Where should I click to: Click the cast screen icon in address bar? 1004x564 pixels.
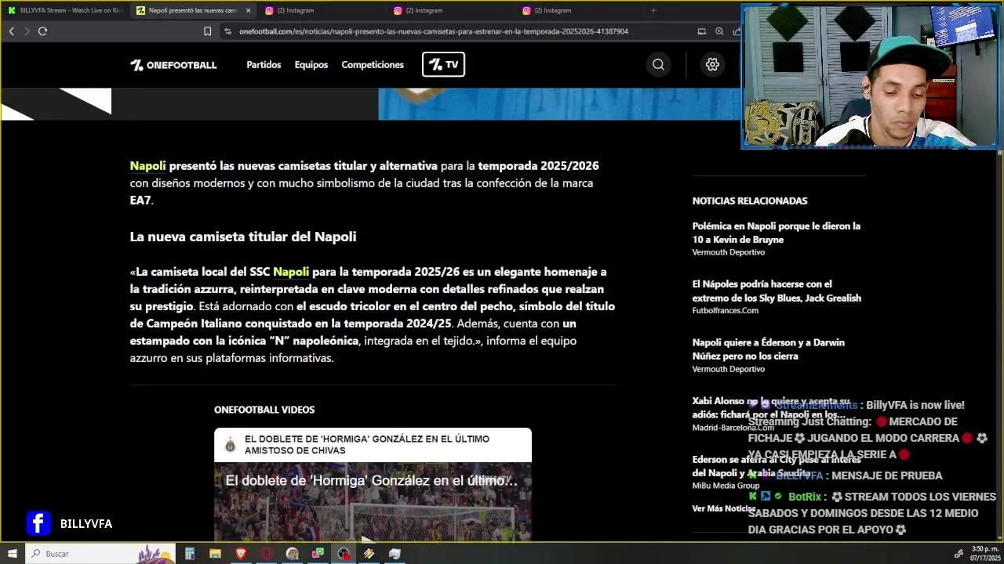[x=701, y=31]
